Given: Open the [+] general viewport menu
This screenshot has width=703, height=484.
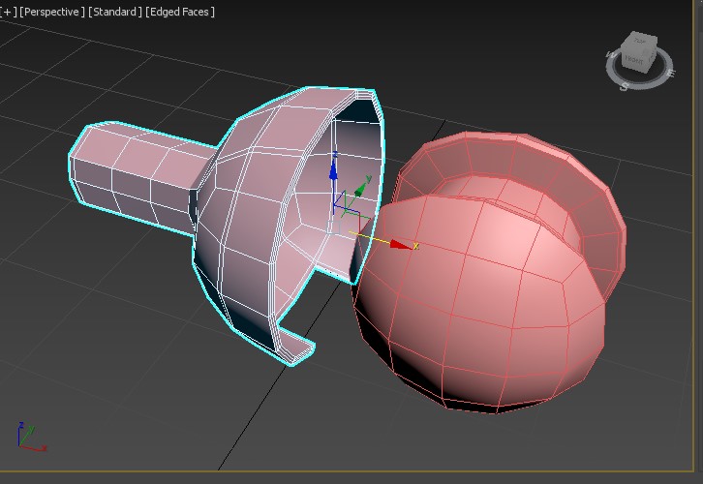Looking at the screenshot, I should coord(9,12).
